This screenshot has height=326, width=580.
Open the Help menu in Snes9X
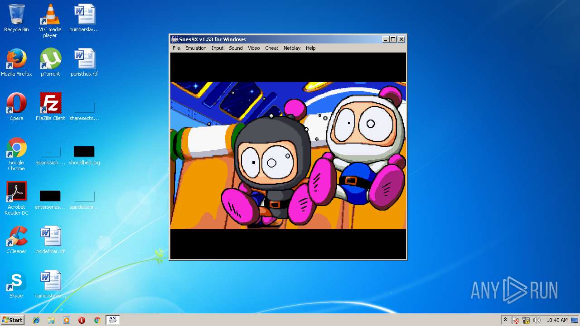pos(310,48)
